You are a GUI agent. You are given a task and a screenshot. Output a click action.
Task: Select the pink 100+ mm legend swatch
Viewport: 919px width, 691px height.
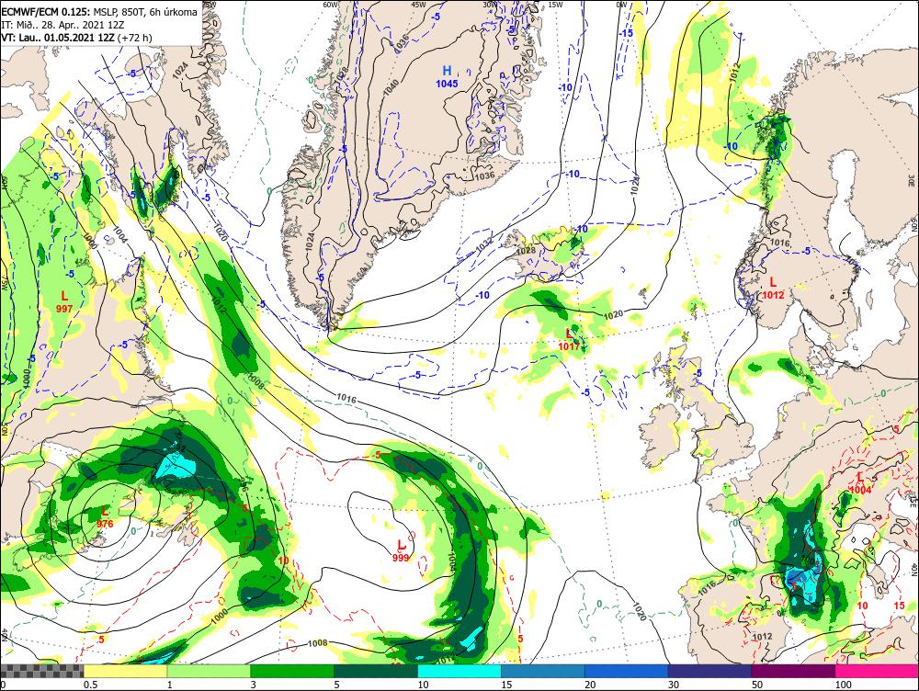(x=877, y=671)
